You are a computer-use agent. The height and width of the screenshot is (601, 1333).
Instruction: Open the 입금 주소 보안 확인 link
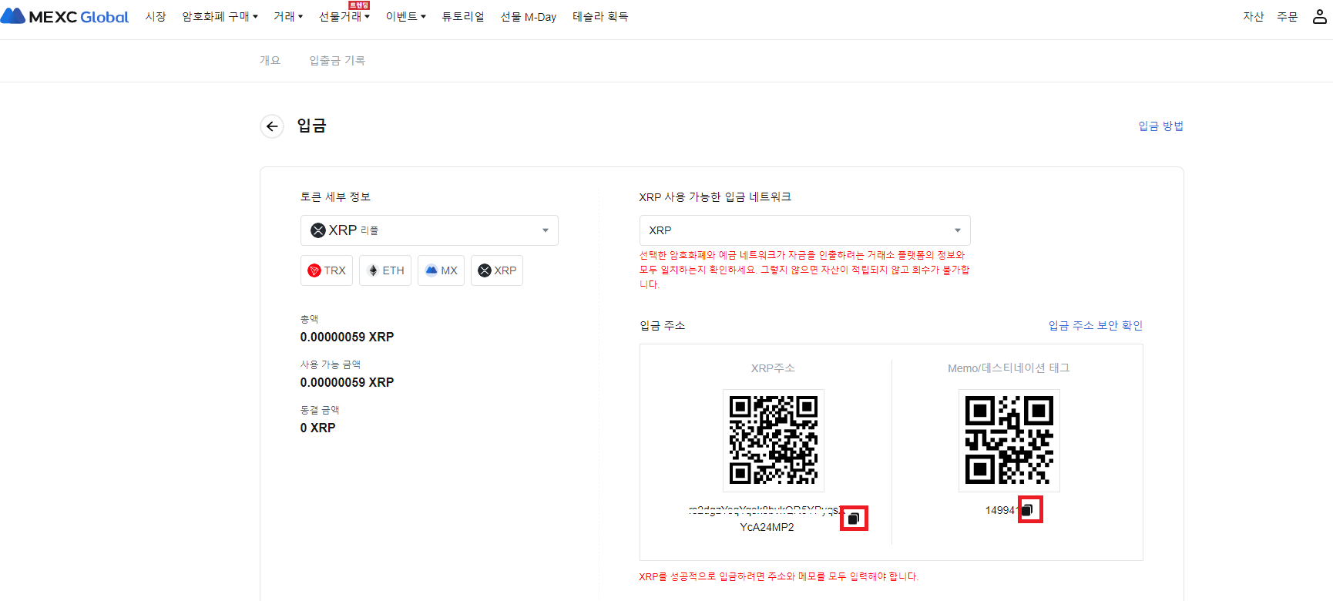coord(1096,325)
